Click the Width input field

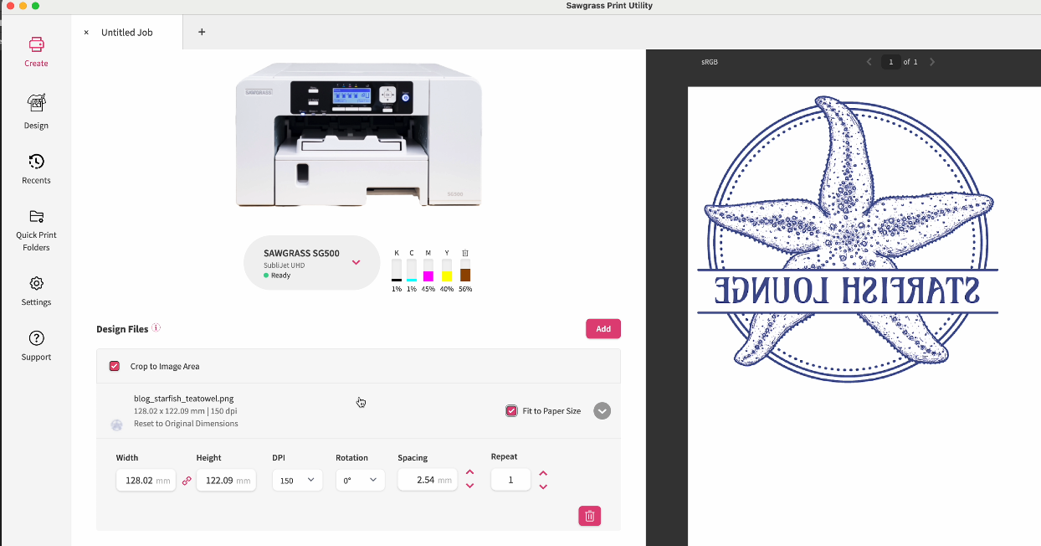(146, 481)
